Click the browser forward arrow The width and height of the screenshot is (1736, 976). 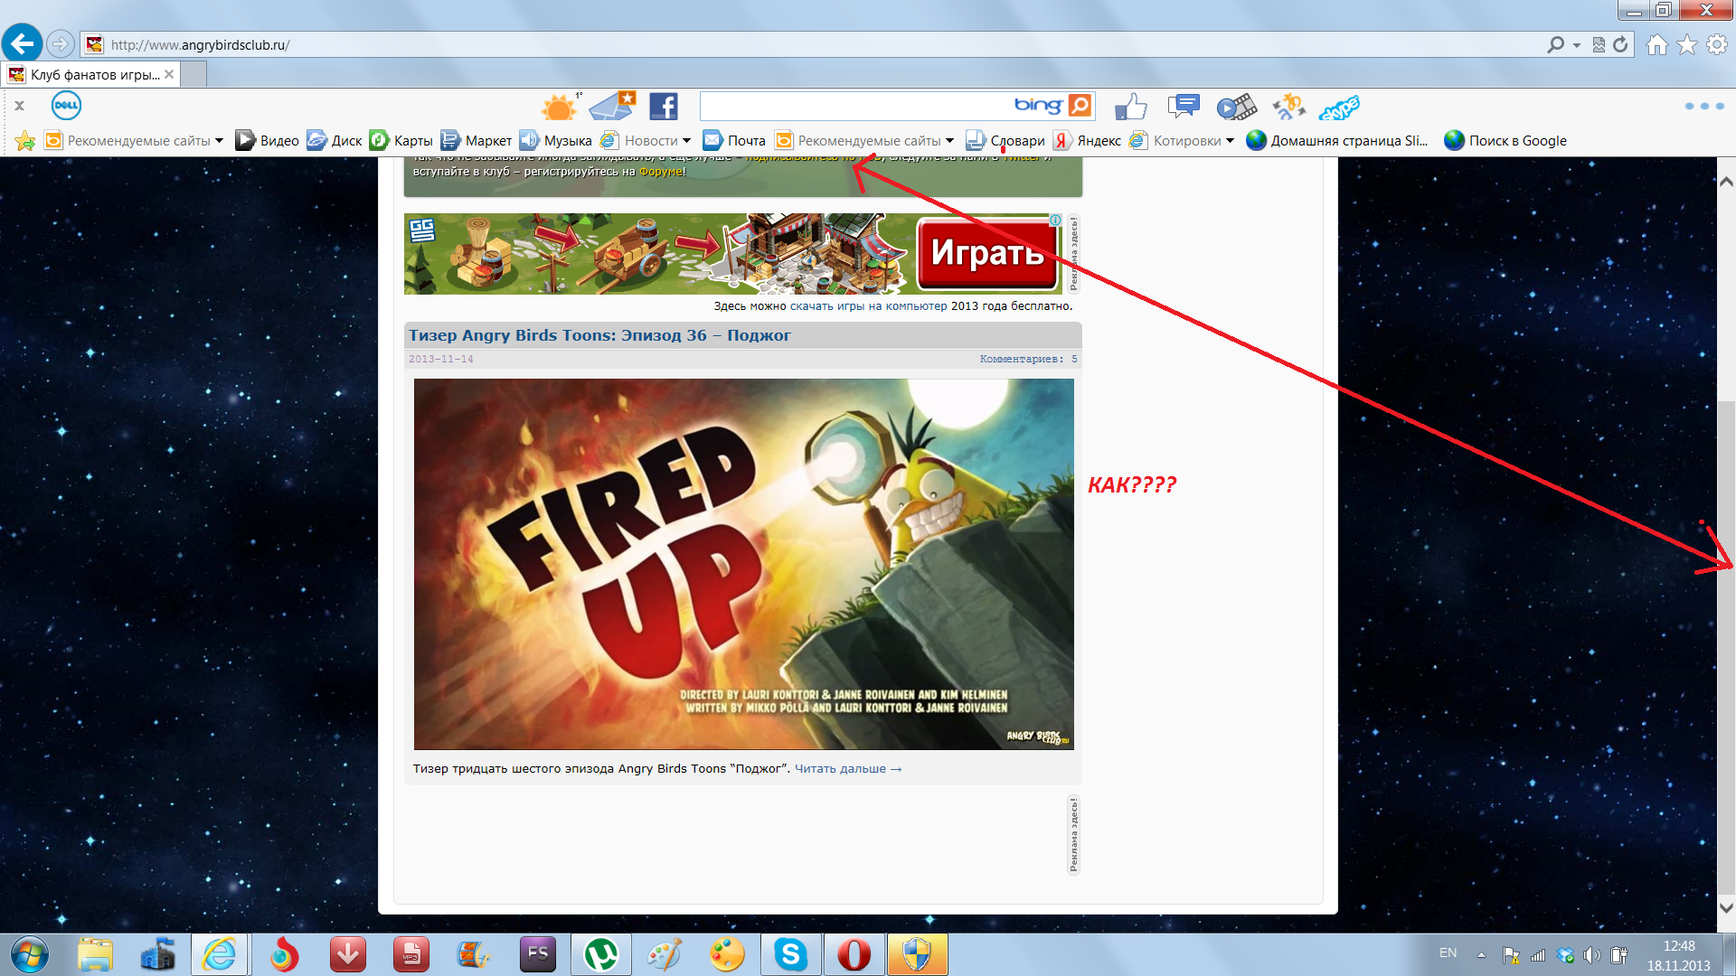click(x=60, y=43)
